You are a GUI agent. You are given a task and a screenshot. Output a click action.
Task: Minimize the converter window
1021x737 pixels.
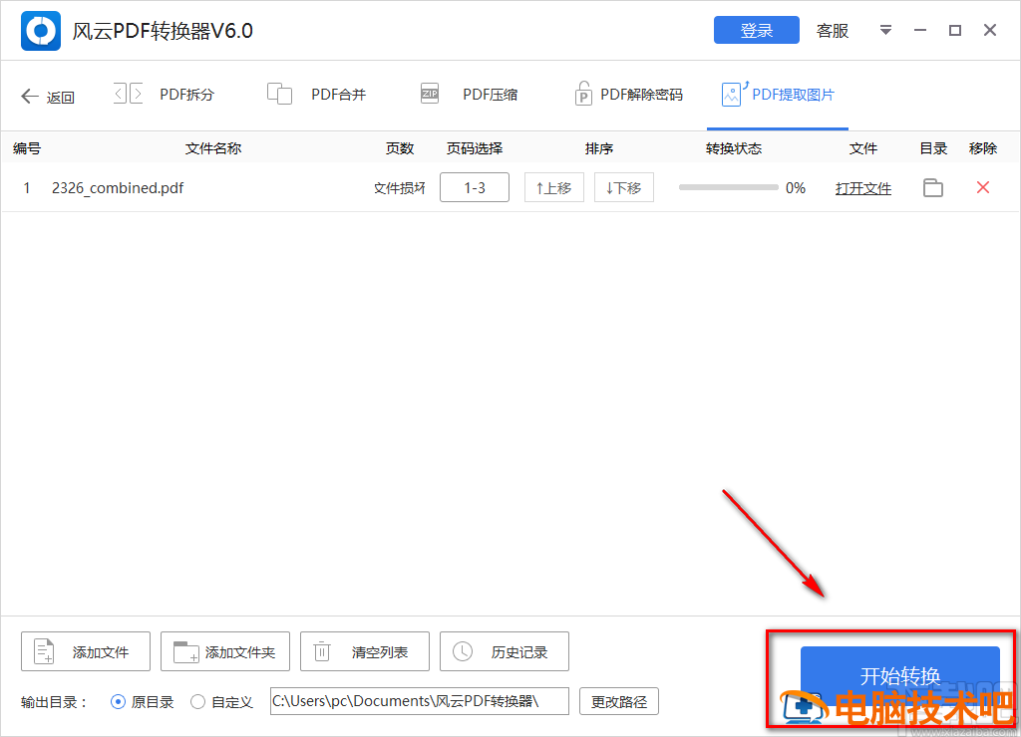[920, 30]
